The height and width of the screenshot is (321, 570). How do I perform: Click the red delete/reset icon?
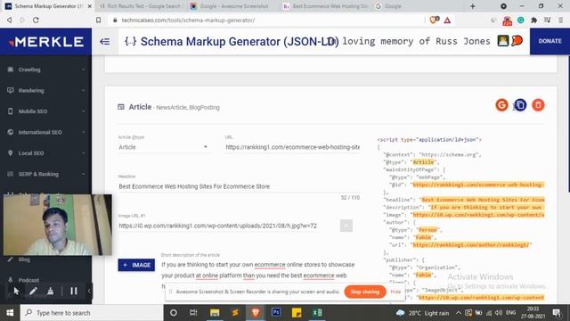tap(538, 105)
